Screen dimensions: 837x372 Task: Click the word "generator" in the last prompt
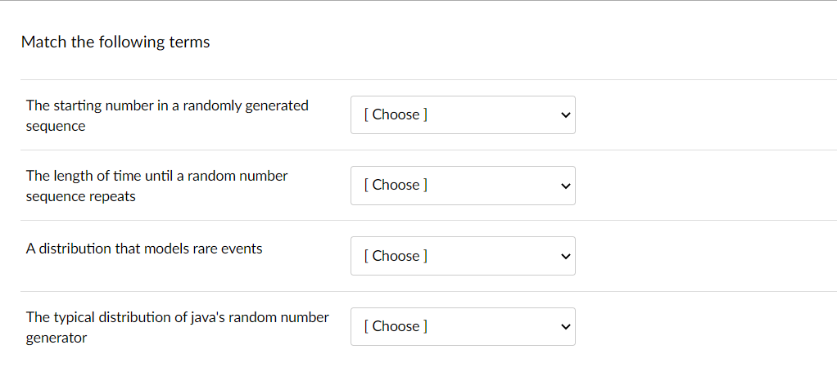pos(57,338)
